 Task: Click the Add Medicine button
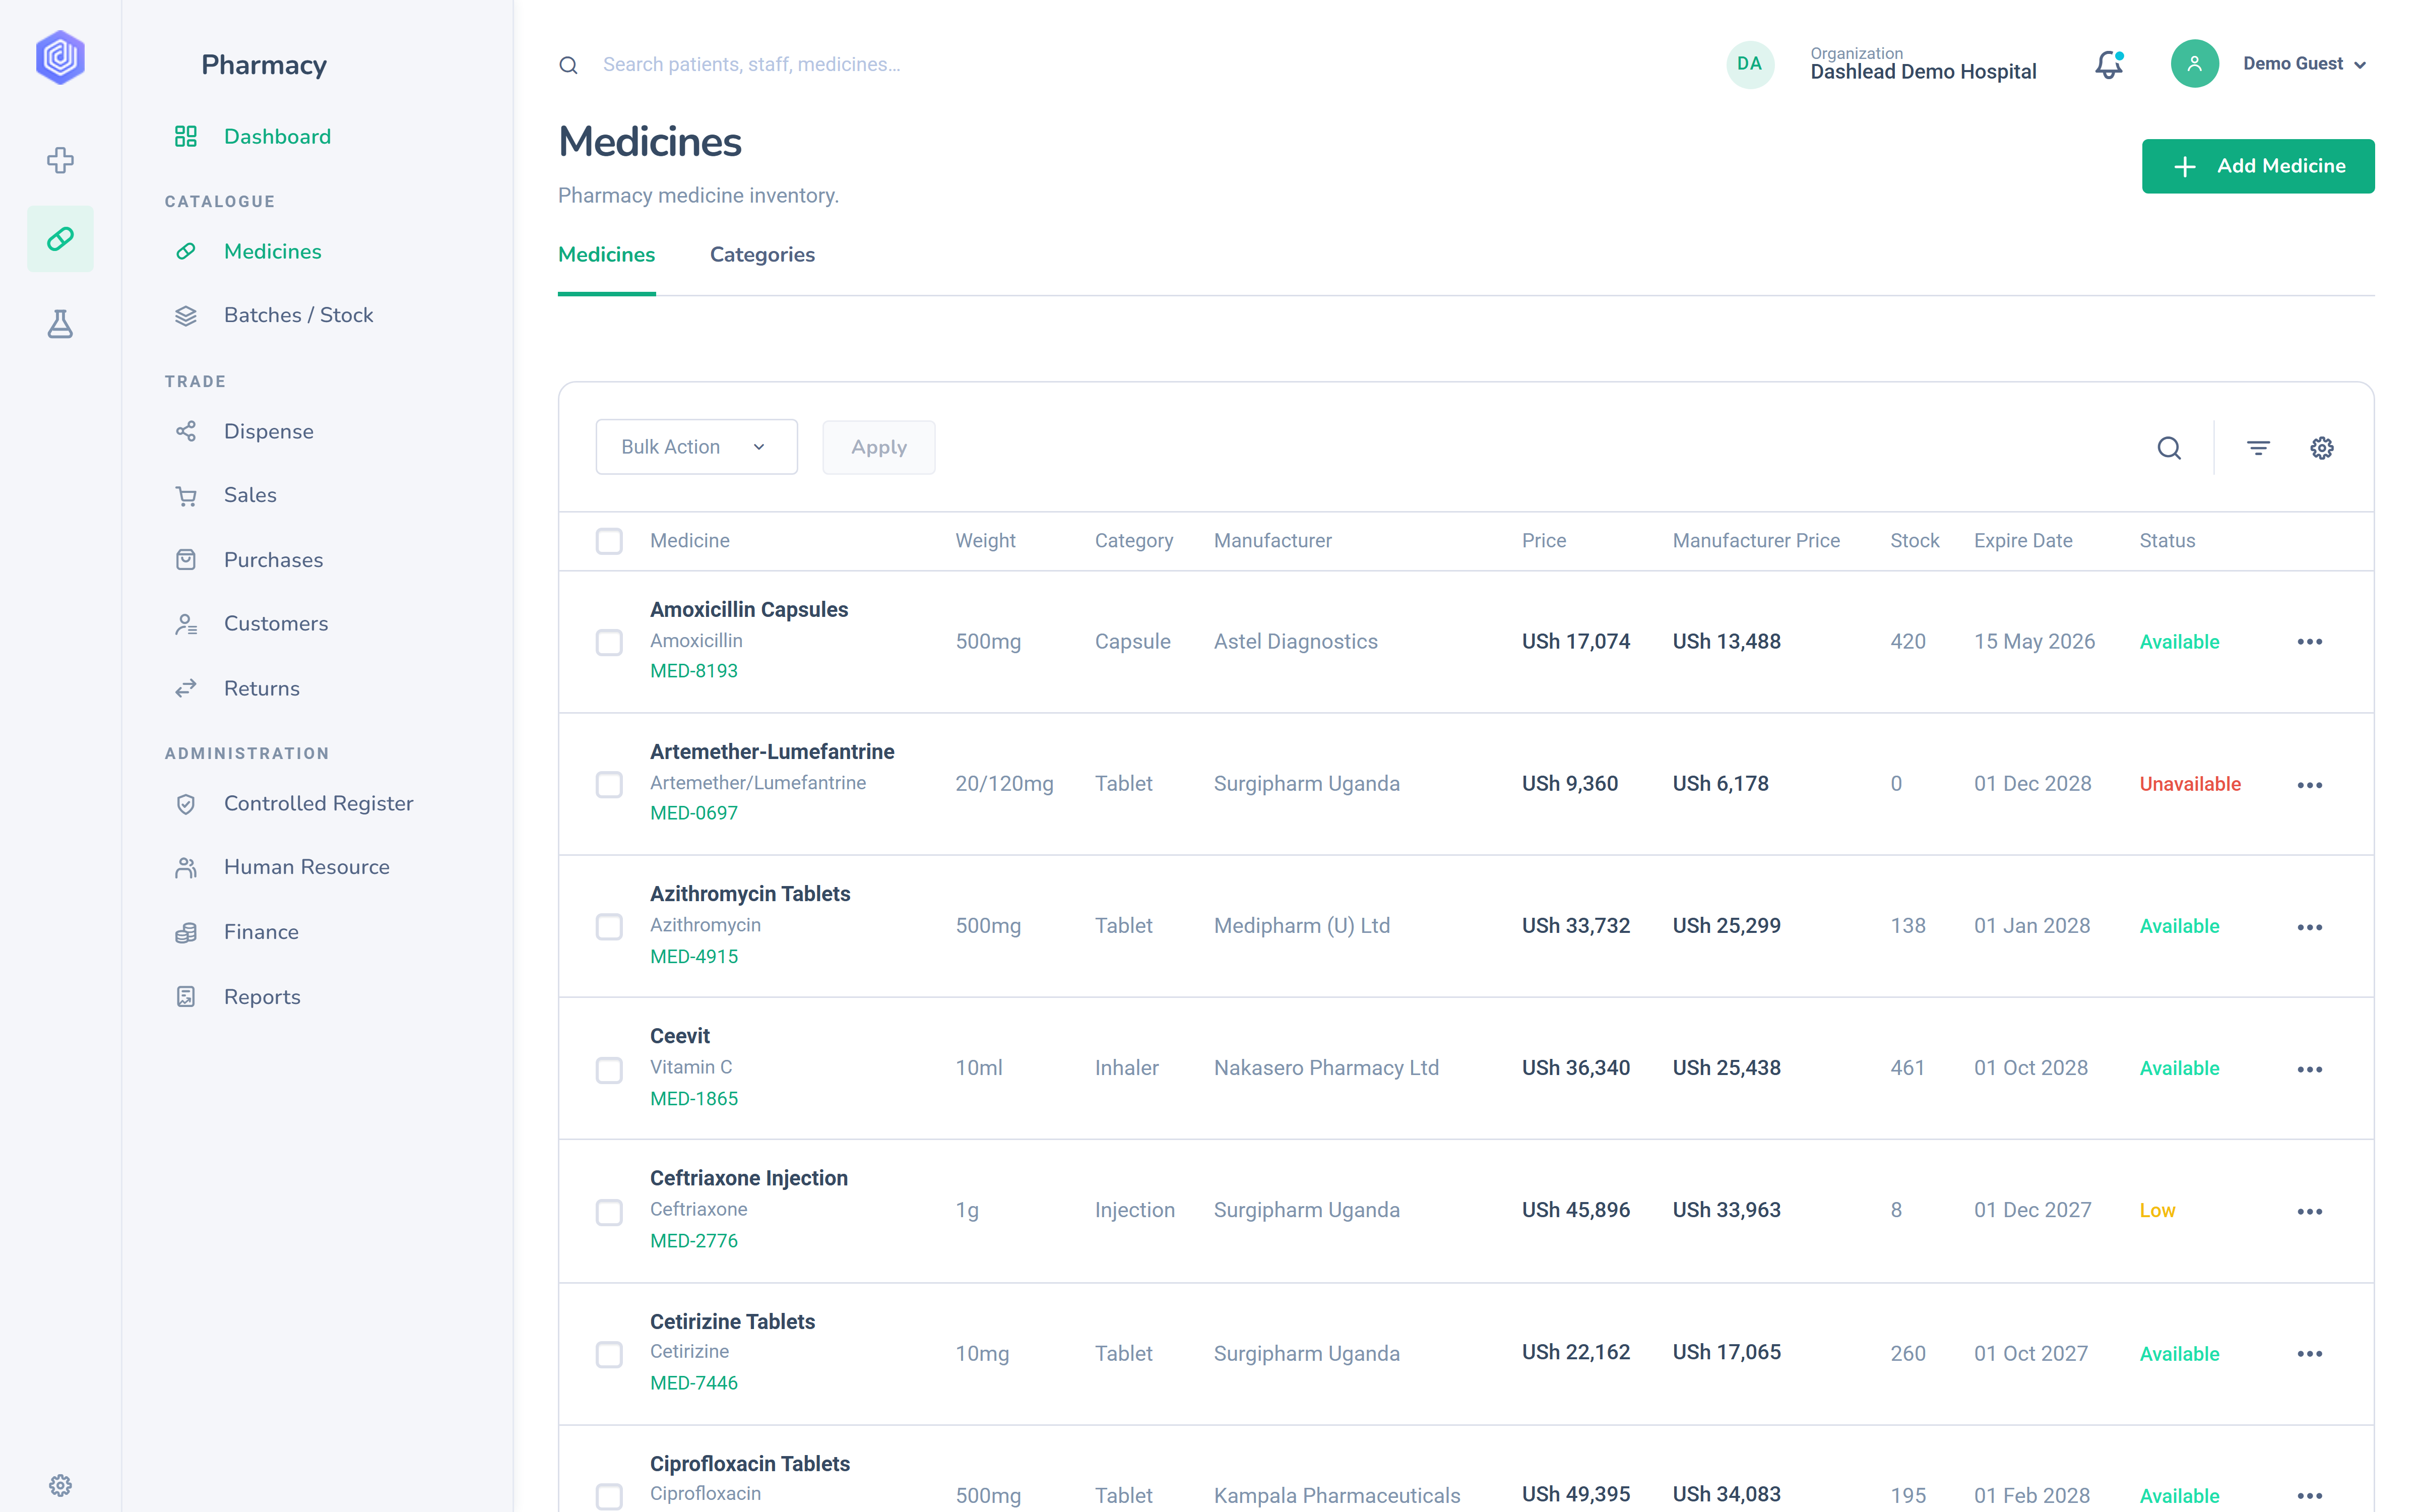2258,166
